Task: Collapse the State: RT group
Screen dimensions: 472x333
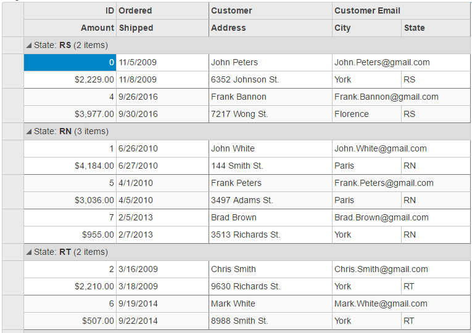Action: [29, 252]
